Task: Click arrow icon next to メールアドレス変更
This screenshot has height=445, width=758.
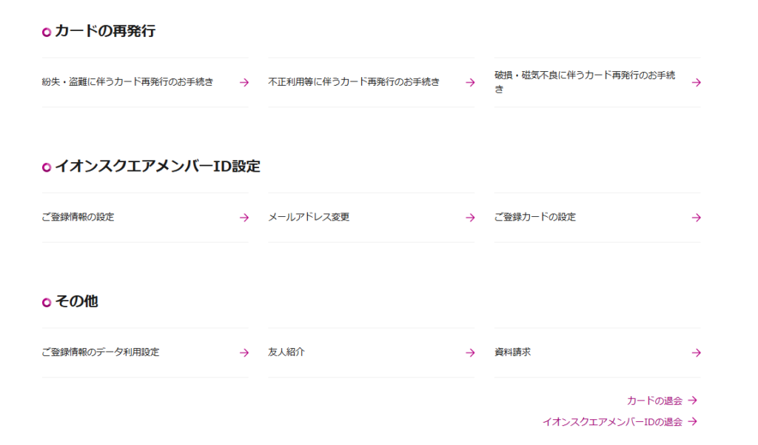Action: [470, 218]
